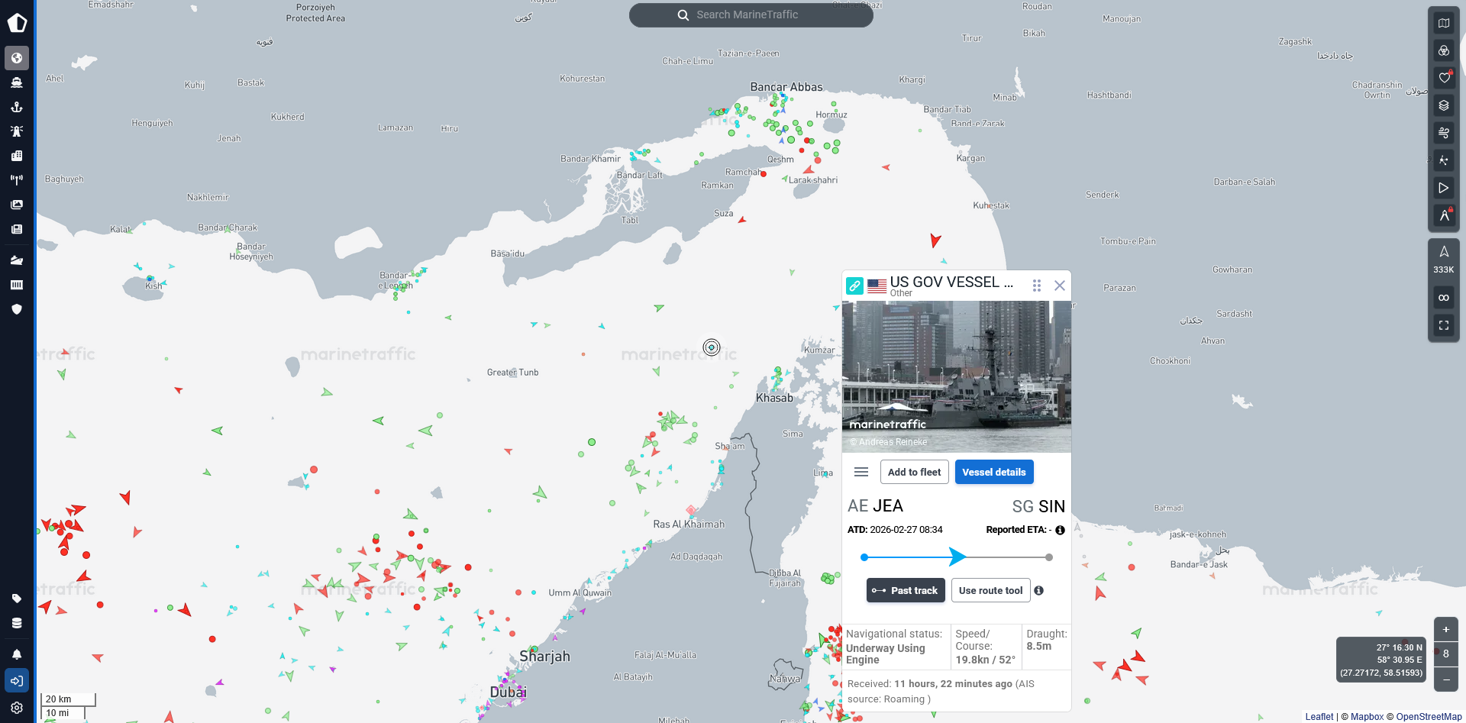Click the US GOV VESSEL title text
Screen dimensions: 1466x723
point(951,282)
